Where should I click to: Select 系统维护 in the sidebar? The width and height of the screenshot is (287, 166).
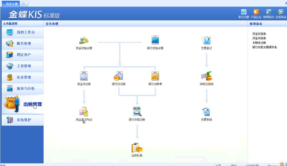(23, 120)
